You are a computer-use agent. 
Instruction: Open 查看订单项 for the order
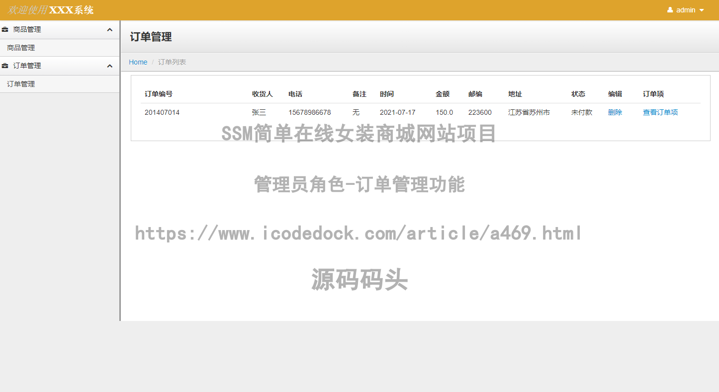pyautogui.click(x=660, y=112)
